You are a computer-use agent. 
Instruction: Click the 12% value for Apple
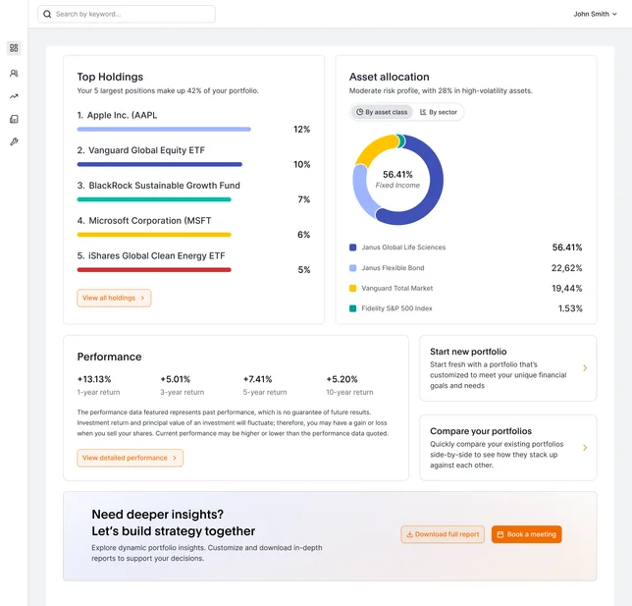[301, 129]
